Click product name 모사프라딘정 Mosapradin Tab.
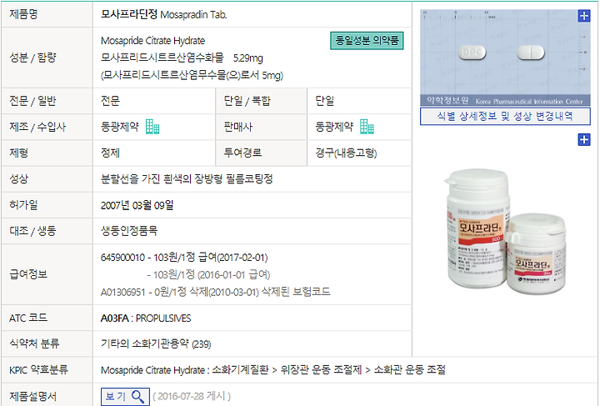 point(164,14)
